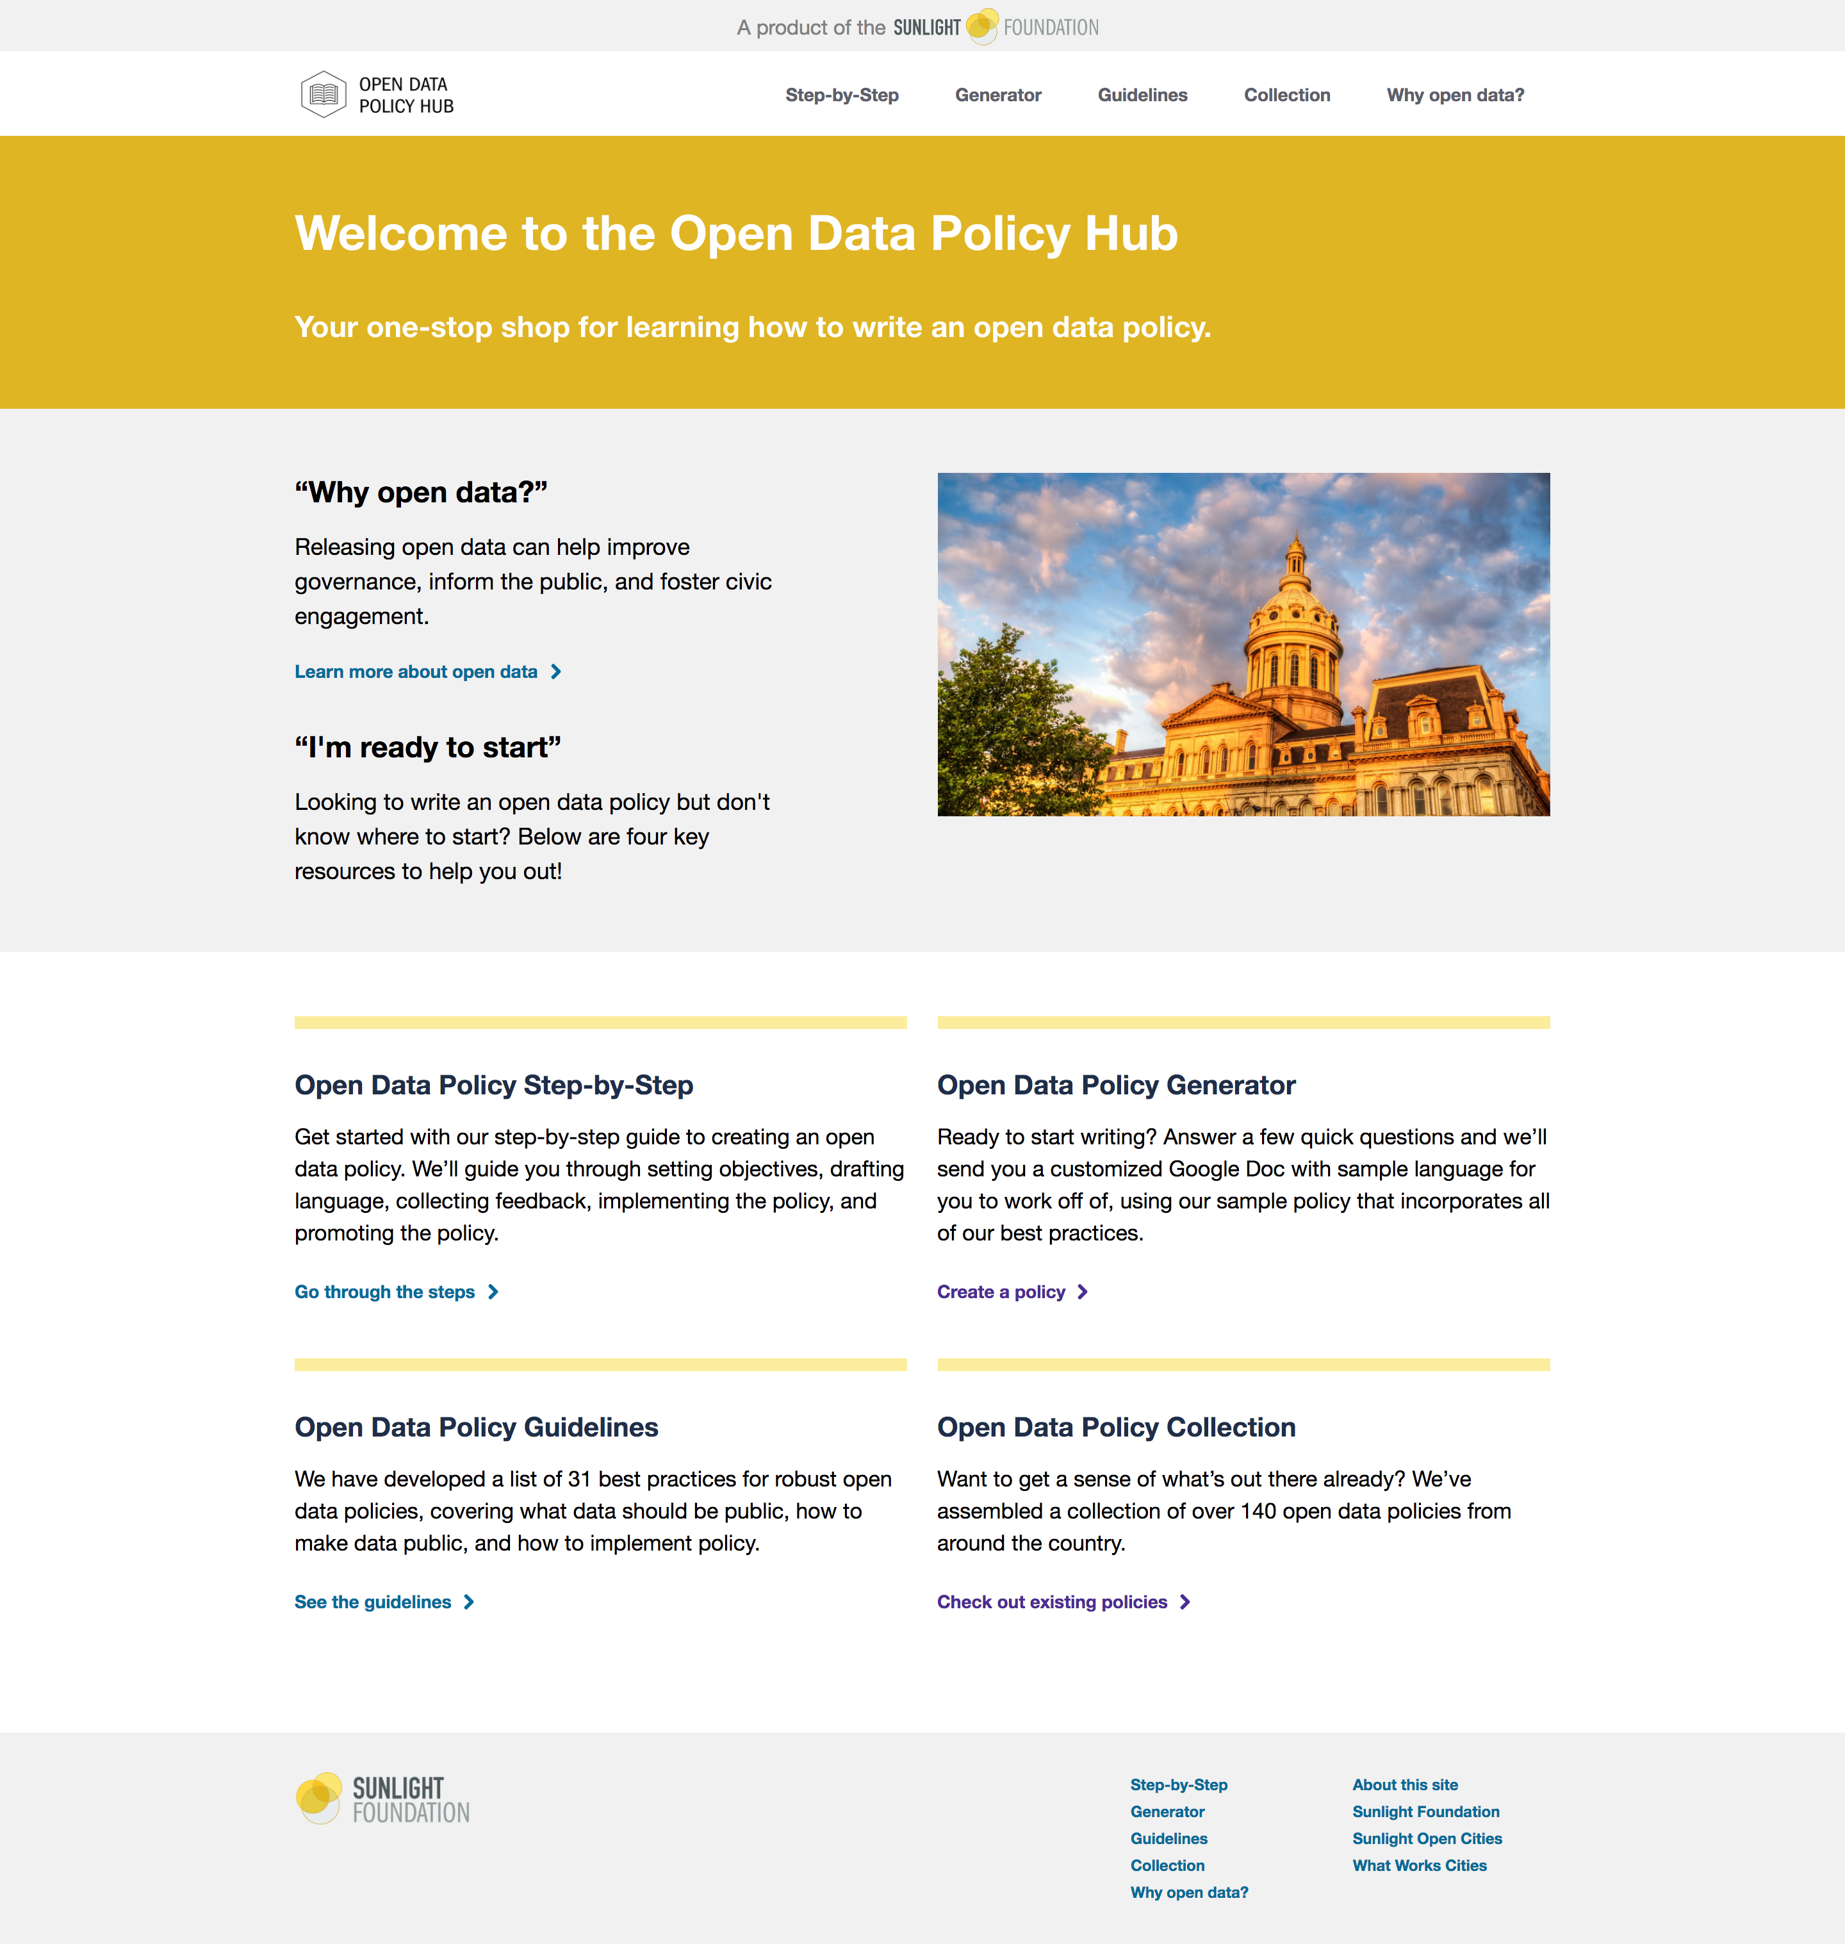The height and width of the screenshot is (1944, 1845).
Task: Click the “I'm ready to start” heading
Action: tap(428, 746)
